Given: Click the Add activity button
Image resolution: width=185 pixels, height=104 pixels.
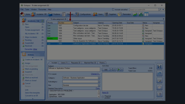Looking at the screenshot, I should pyautogui.click(x=106, y=70).
